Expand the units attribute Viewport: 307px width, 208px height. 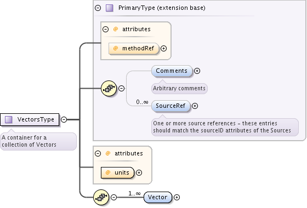(139, 172)
